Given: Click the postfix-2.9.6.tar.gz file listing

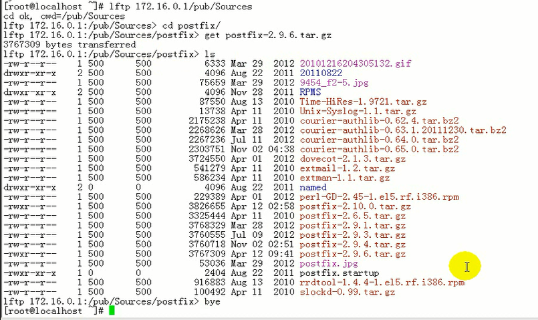Looking at the screenshot, I should pyautogui.click(x=352, y=254).
